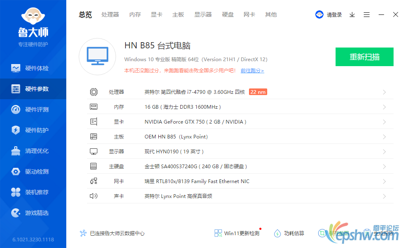Switch to the 显示器 tab

[x=203, y=15]
